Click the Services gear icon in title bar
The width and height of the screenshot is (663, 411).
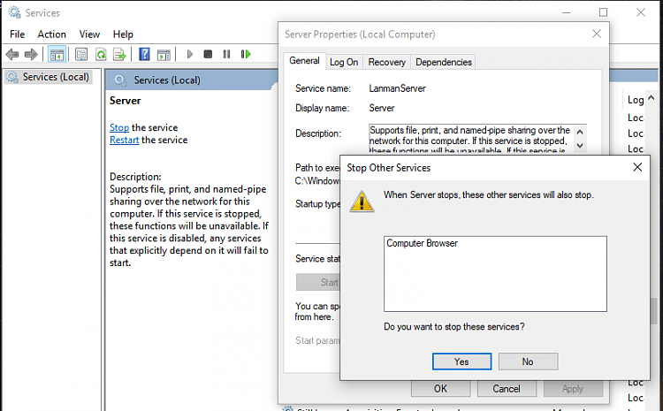[x=14, y=12]
